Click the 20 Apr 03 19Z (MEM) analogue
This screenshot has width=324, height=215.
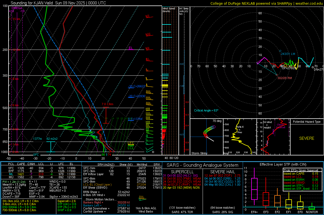pyautogui.click(x=181, y=188)
